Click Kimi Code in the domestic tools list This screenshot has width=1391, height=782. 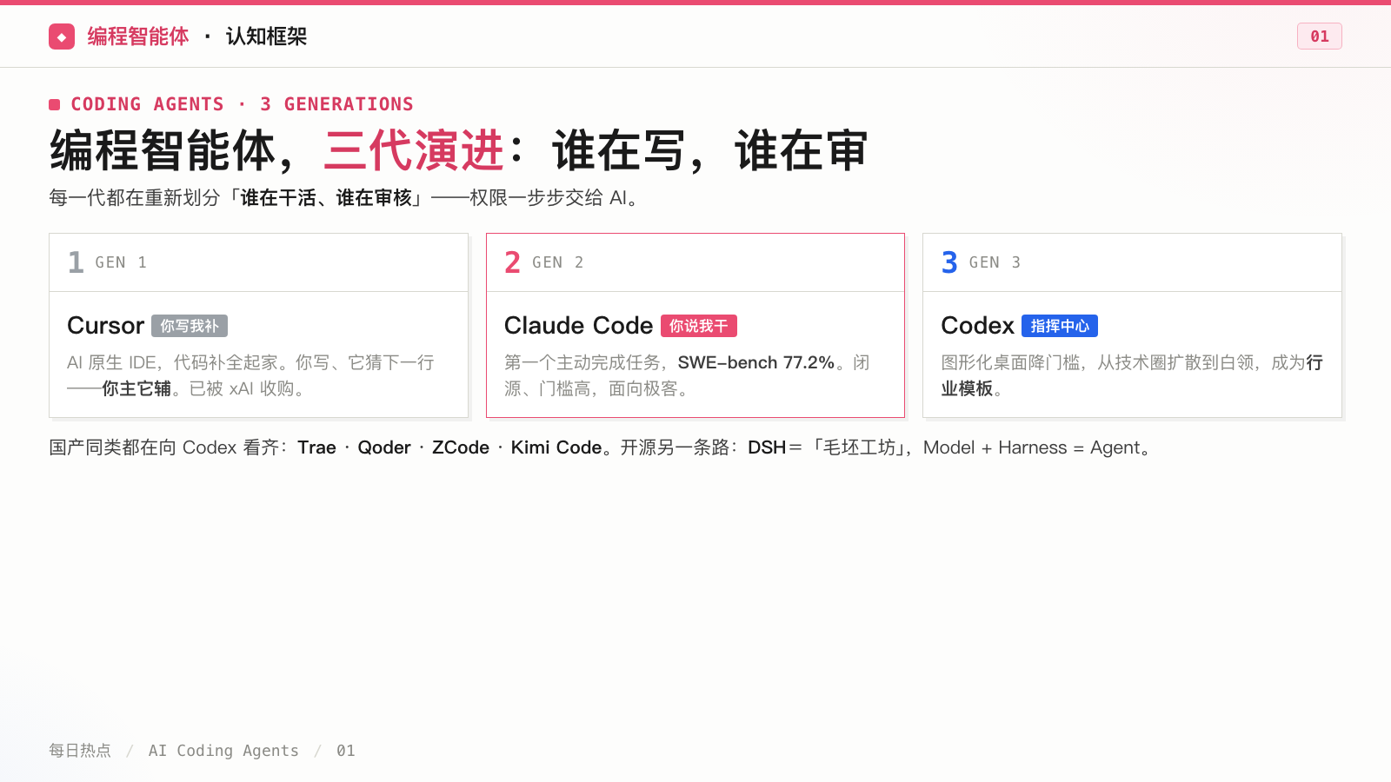click(556, 447)
